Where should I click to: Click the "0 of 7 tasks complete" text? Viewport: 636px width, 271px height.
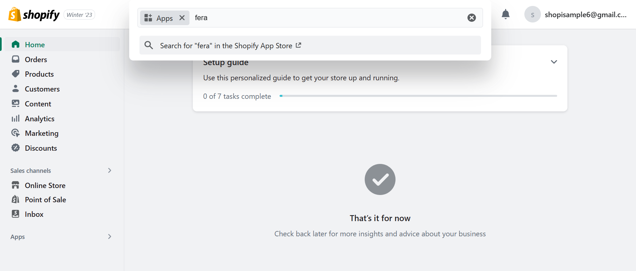coord(237,96)
